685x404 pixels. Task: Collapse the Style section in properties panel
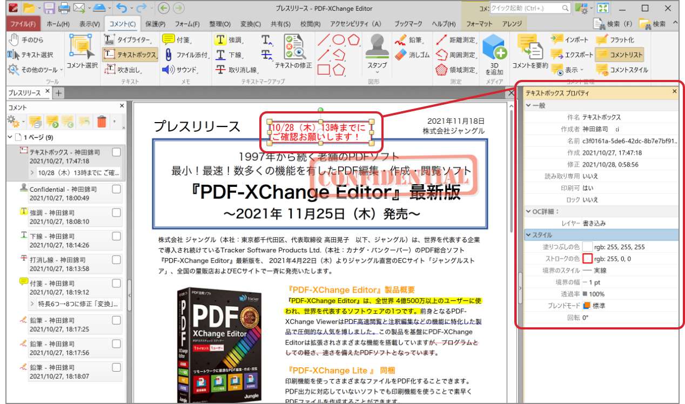pyautogui.click(x=529, y=235)
